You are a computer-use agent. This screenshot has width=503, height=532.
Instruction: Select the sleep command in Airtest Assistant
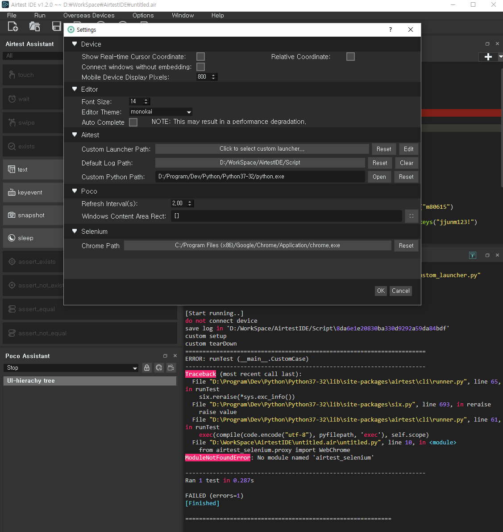pos(33,238)
